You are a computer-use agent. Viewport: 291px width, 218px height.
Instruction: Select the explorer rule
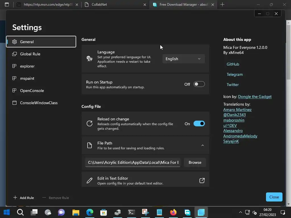[x=41, y=66]
